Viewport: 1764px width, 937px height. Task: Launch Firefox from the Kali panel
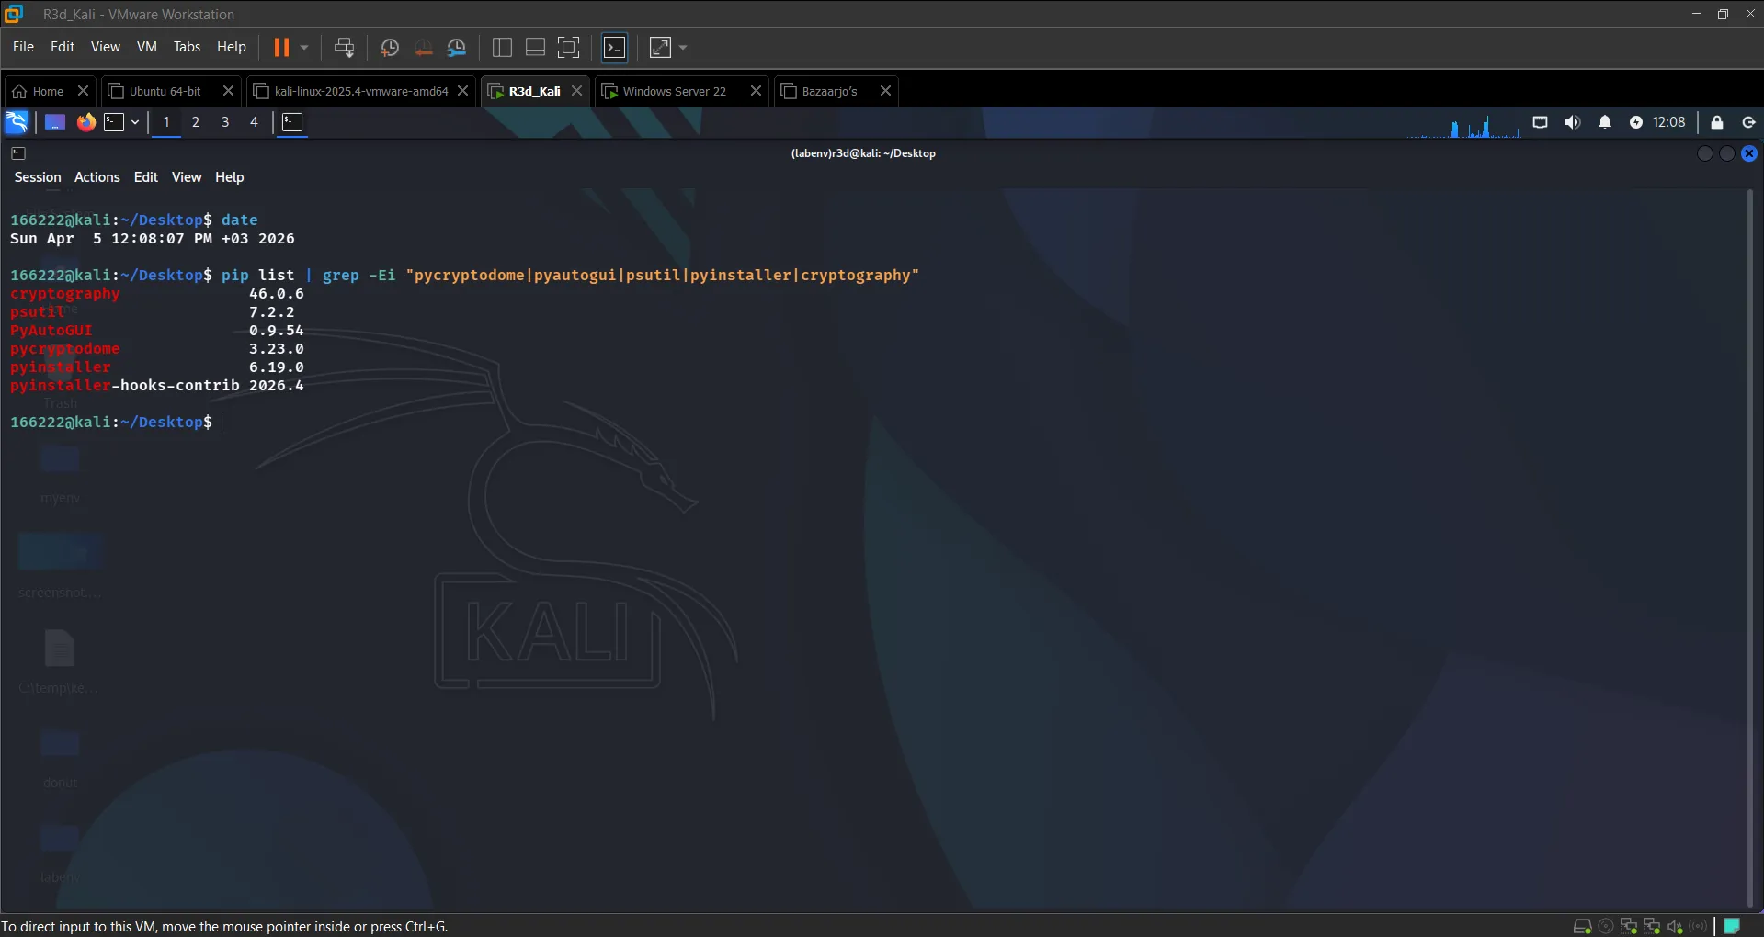(x=85, y=122)
